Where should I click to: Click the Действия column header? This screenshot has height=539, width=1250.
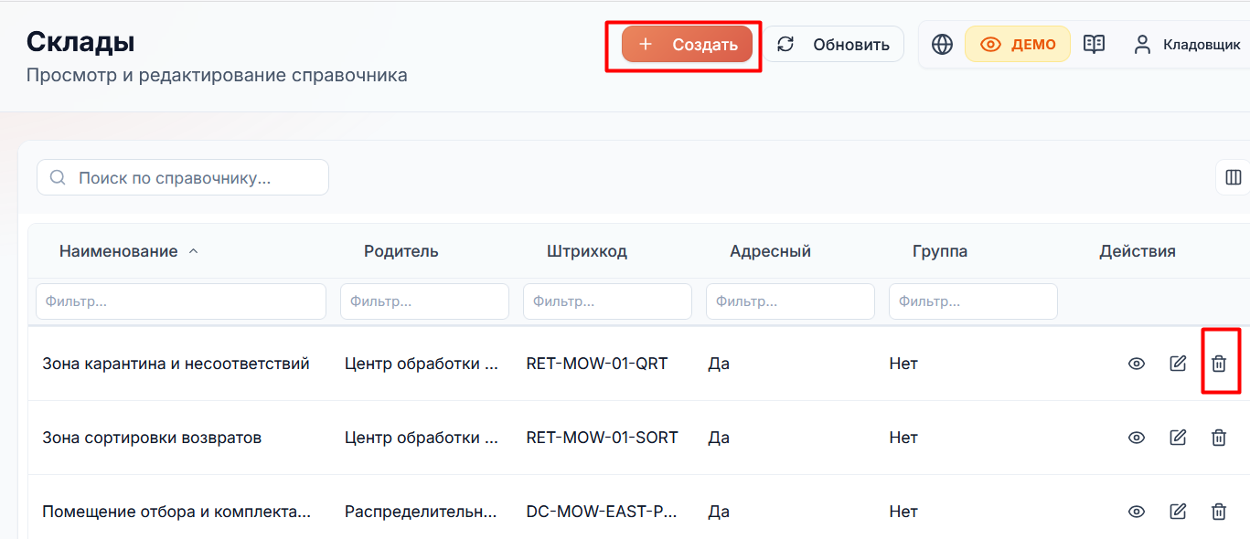[1138, 251]
